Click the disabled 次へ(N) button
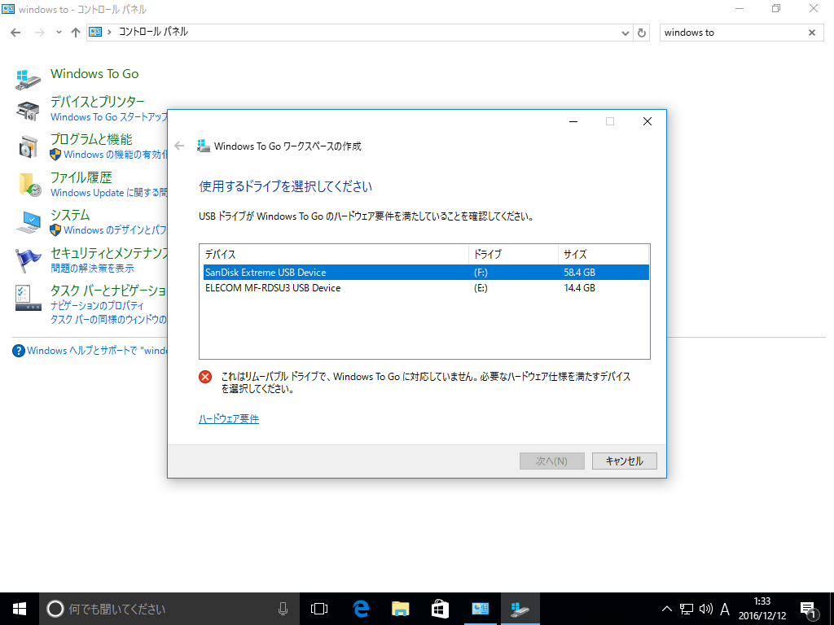This screenshot has height=625, width=834. [x=551, y=461]
